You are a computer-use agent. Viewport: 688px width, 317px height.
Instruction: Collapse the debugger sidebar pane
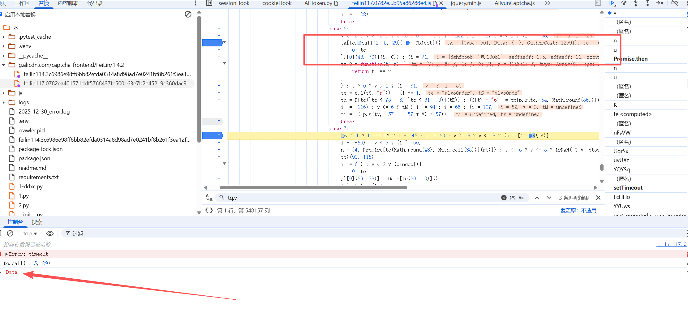point(598,3)
